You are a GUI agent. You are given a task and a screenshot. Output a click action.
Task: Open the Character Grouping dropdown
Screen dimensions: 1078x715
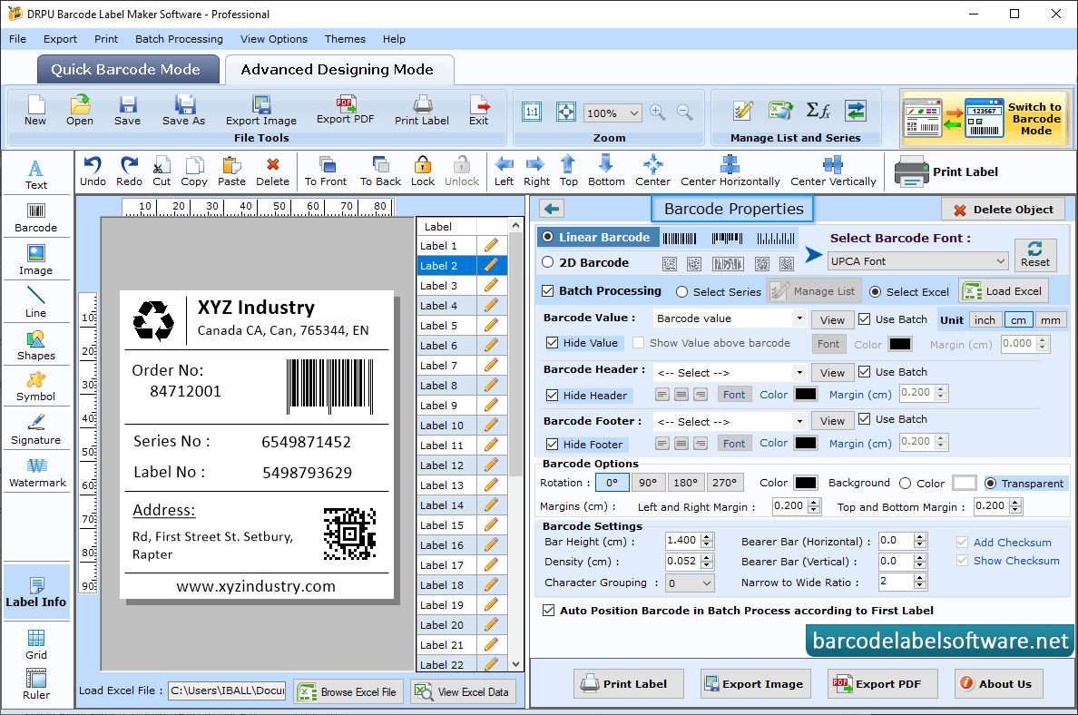click(x=690, y=583)
